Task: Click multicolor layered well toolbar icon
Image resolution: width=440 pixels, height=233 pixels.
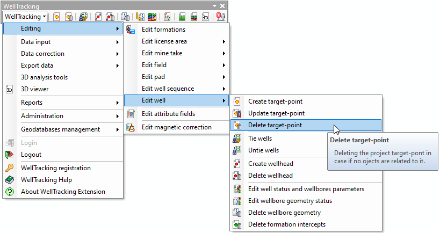Action: click(193, 17)
